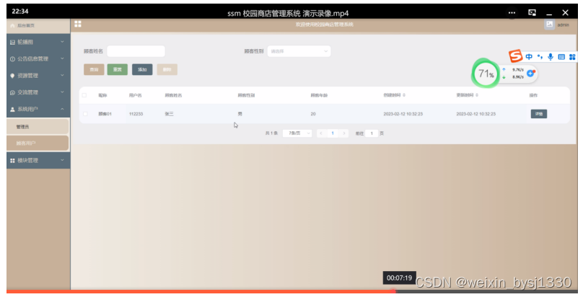Open the three-dot more menu in player
583x297 pixels.
click(x=512, y=13)
